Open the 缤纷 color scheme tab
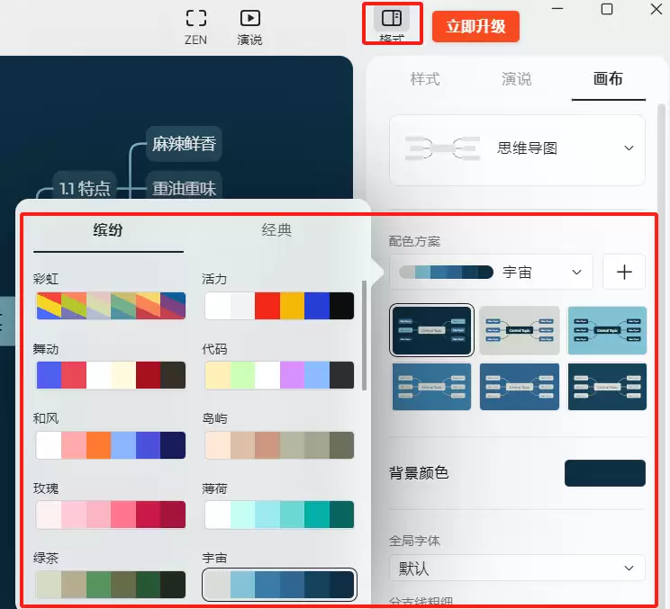This screenshot has width=670, height=609. [108, 230]
